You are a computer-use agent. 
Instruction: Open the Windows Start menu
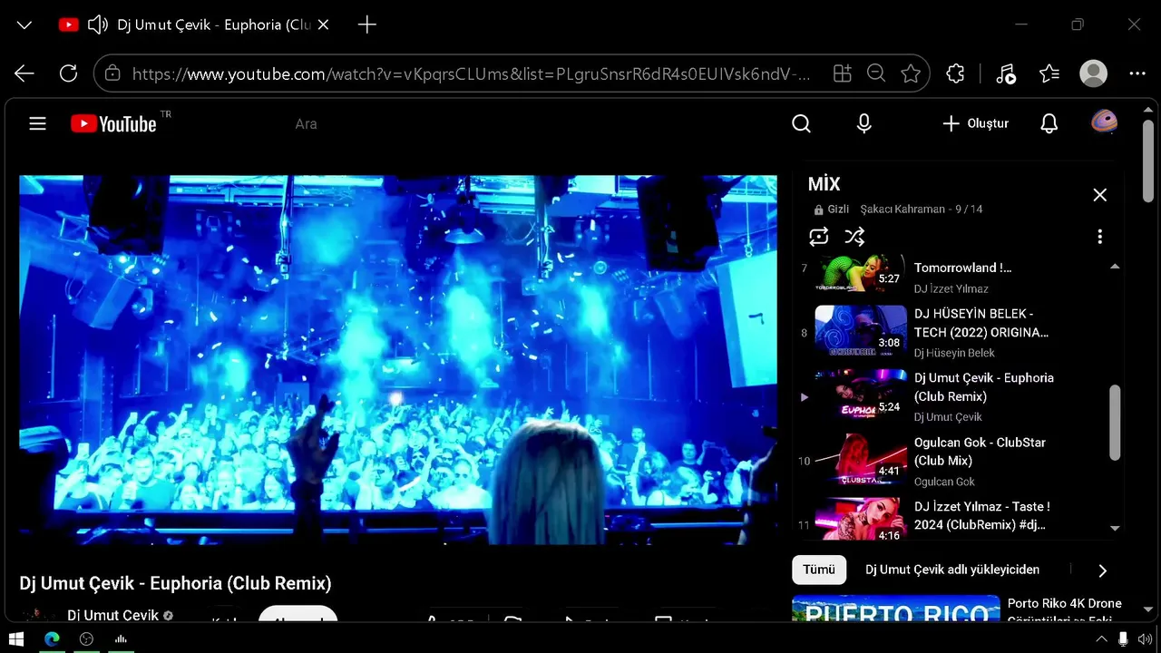[15, 638]
